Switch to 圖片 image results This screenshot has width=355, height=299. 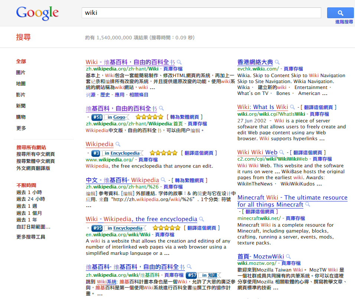(21, 72)
